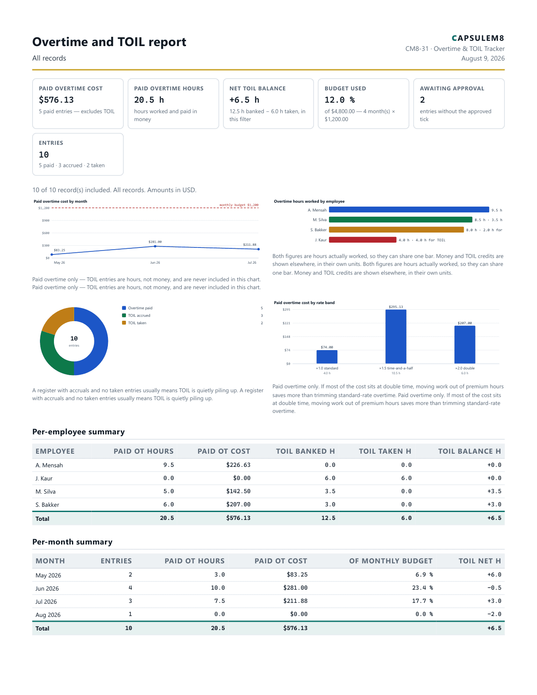Click the 'Paid overtime cost by month' chart title

click(x=61, y=201)
